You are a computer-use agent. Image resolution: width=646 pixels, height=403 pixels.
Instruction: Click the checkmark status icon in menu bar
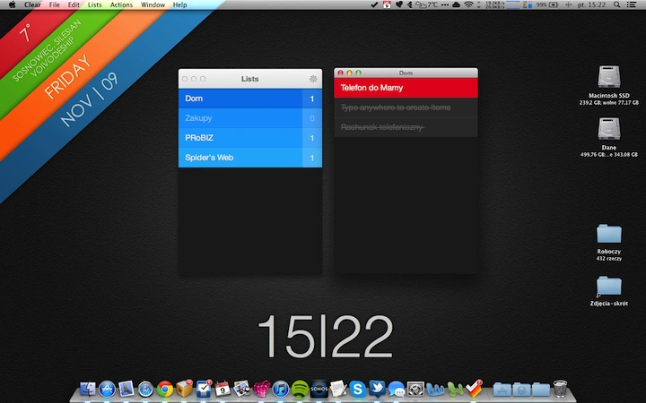pos(374,5)
